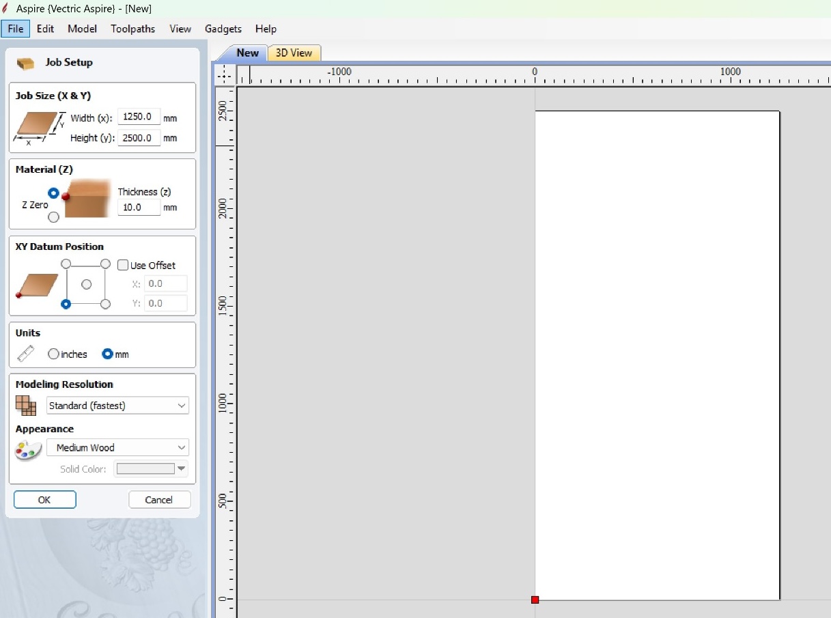Screen dimensions: 831x618
Task: Open the File menu
Action: pos(15,29)
